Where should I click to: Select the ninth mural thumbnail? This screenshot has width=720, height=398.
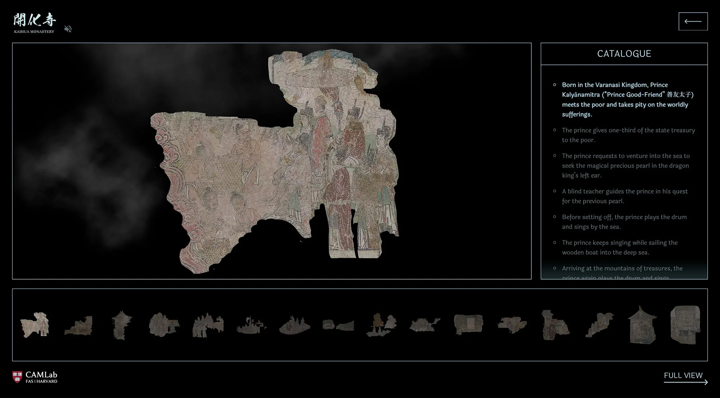point(381,325)
